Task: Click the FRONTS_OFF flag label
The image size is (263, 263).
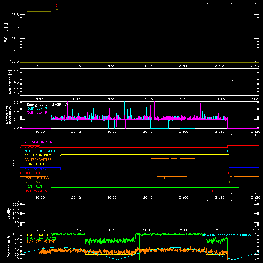Action: [x=35, y=186]
